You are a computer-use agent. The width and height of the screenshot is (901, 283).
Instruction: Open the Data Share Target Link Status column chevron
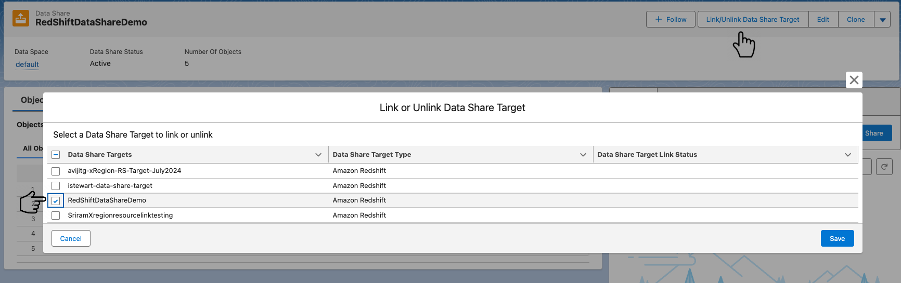847,155
